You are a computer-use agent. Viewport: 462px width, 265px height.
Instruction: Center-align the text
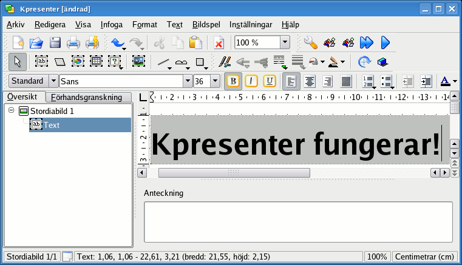point(310,81)
